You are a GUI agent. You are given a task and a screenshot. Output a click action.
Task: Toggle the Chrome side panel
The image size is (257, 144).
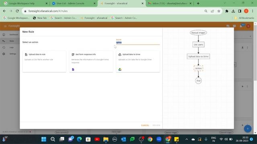(240, 11)
